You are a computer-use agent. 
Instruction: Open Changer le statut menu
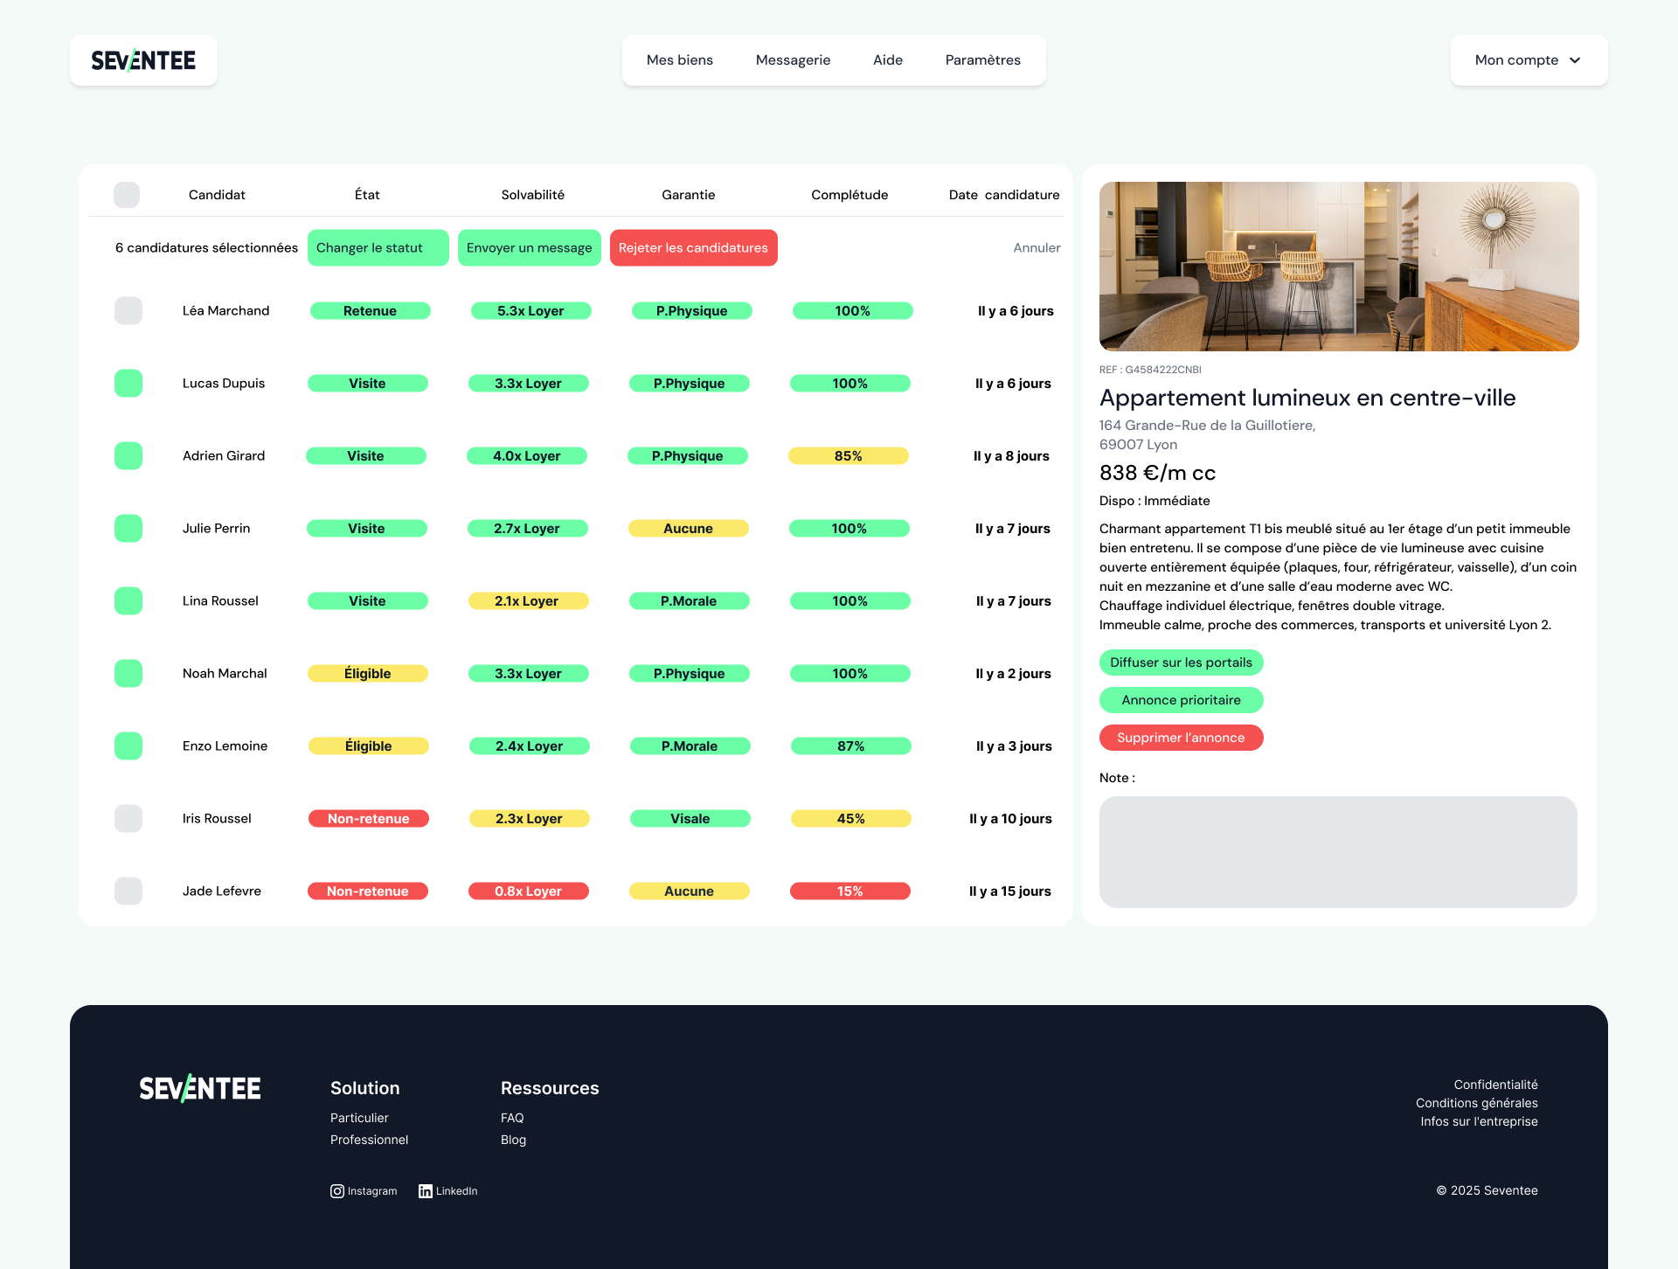click(378, 248)
